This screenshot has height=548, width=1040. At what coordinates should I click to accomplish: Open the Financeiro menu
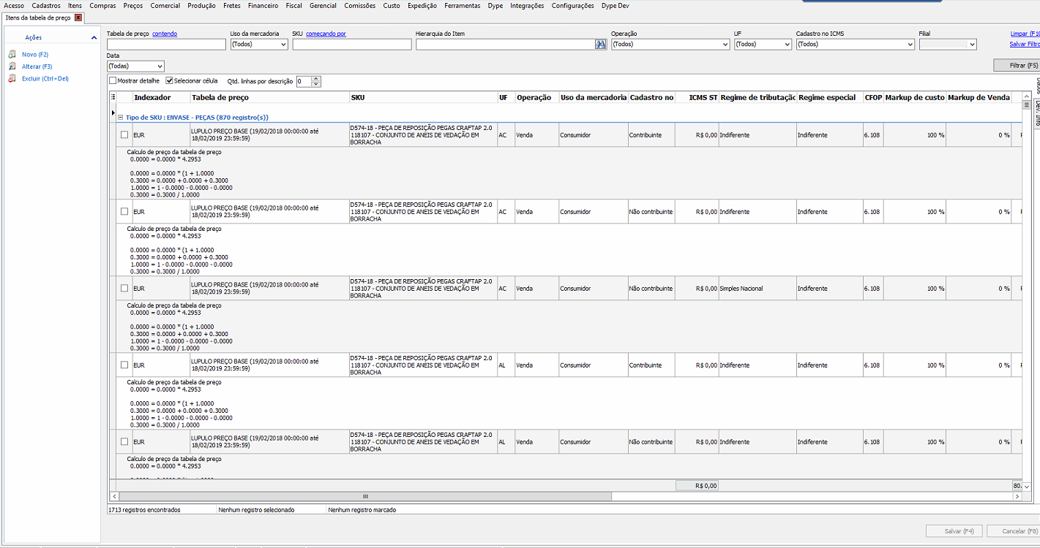(x=263, y=5)
